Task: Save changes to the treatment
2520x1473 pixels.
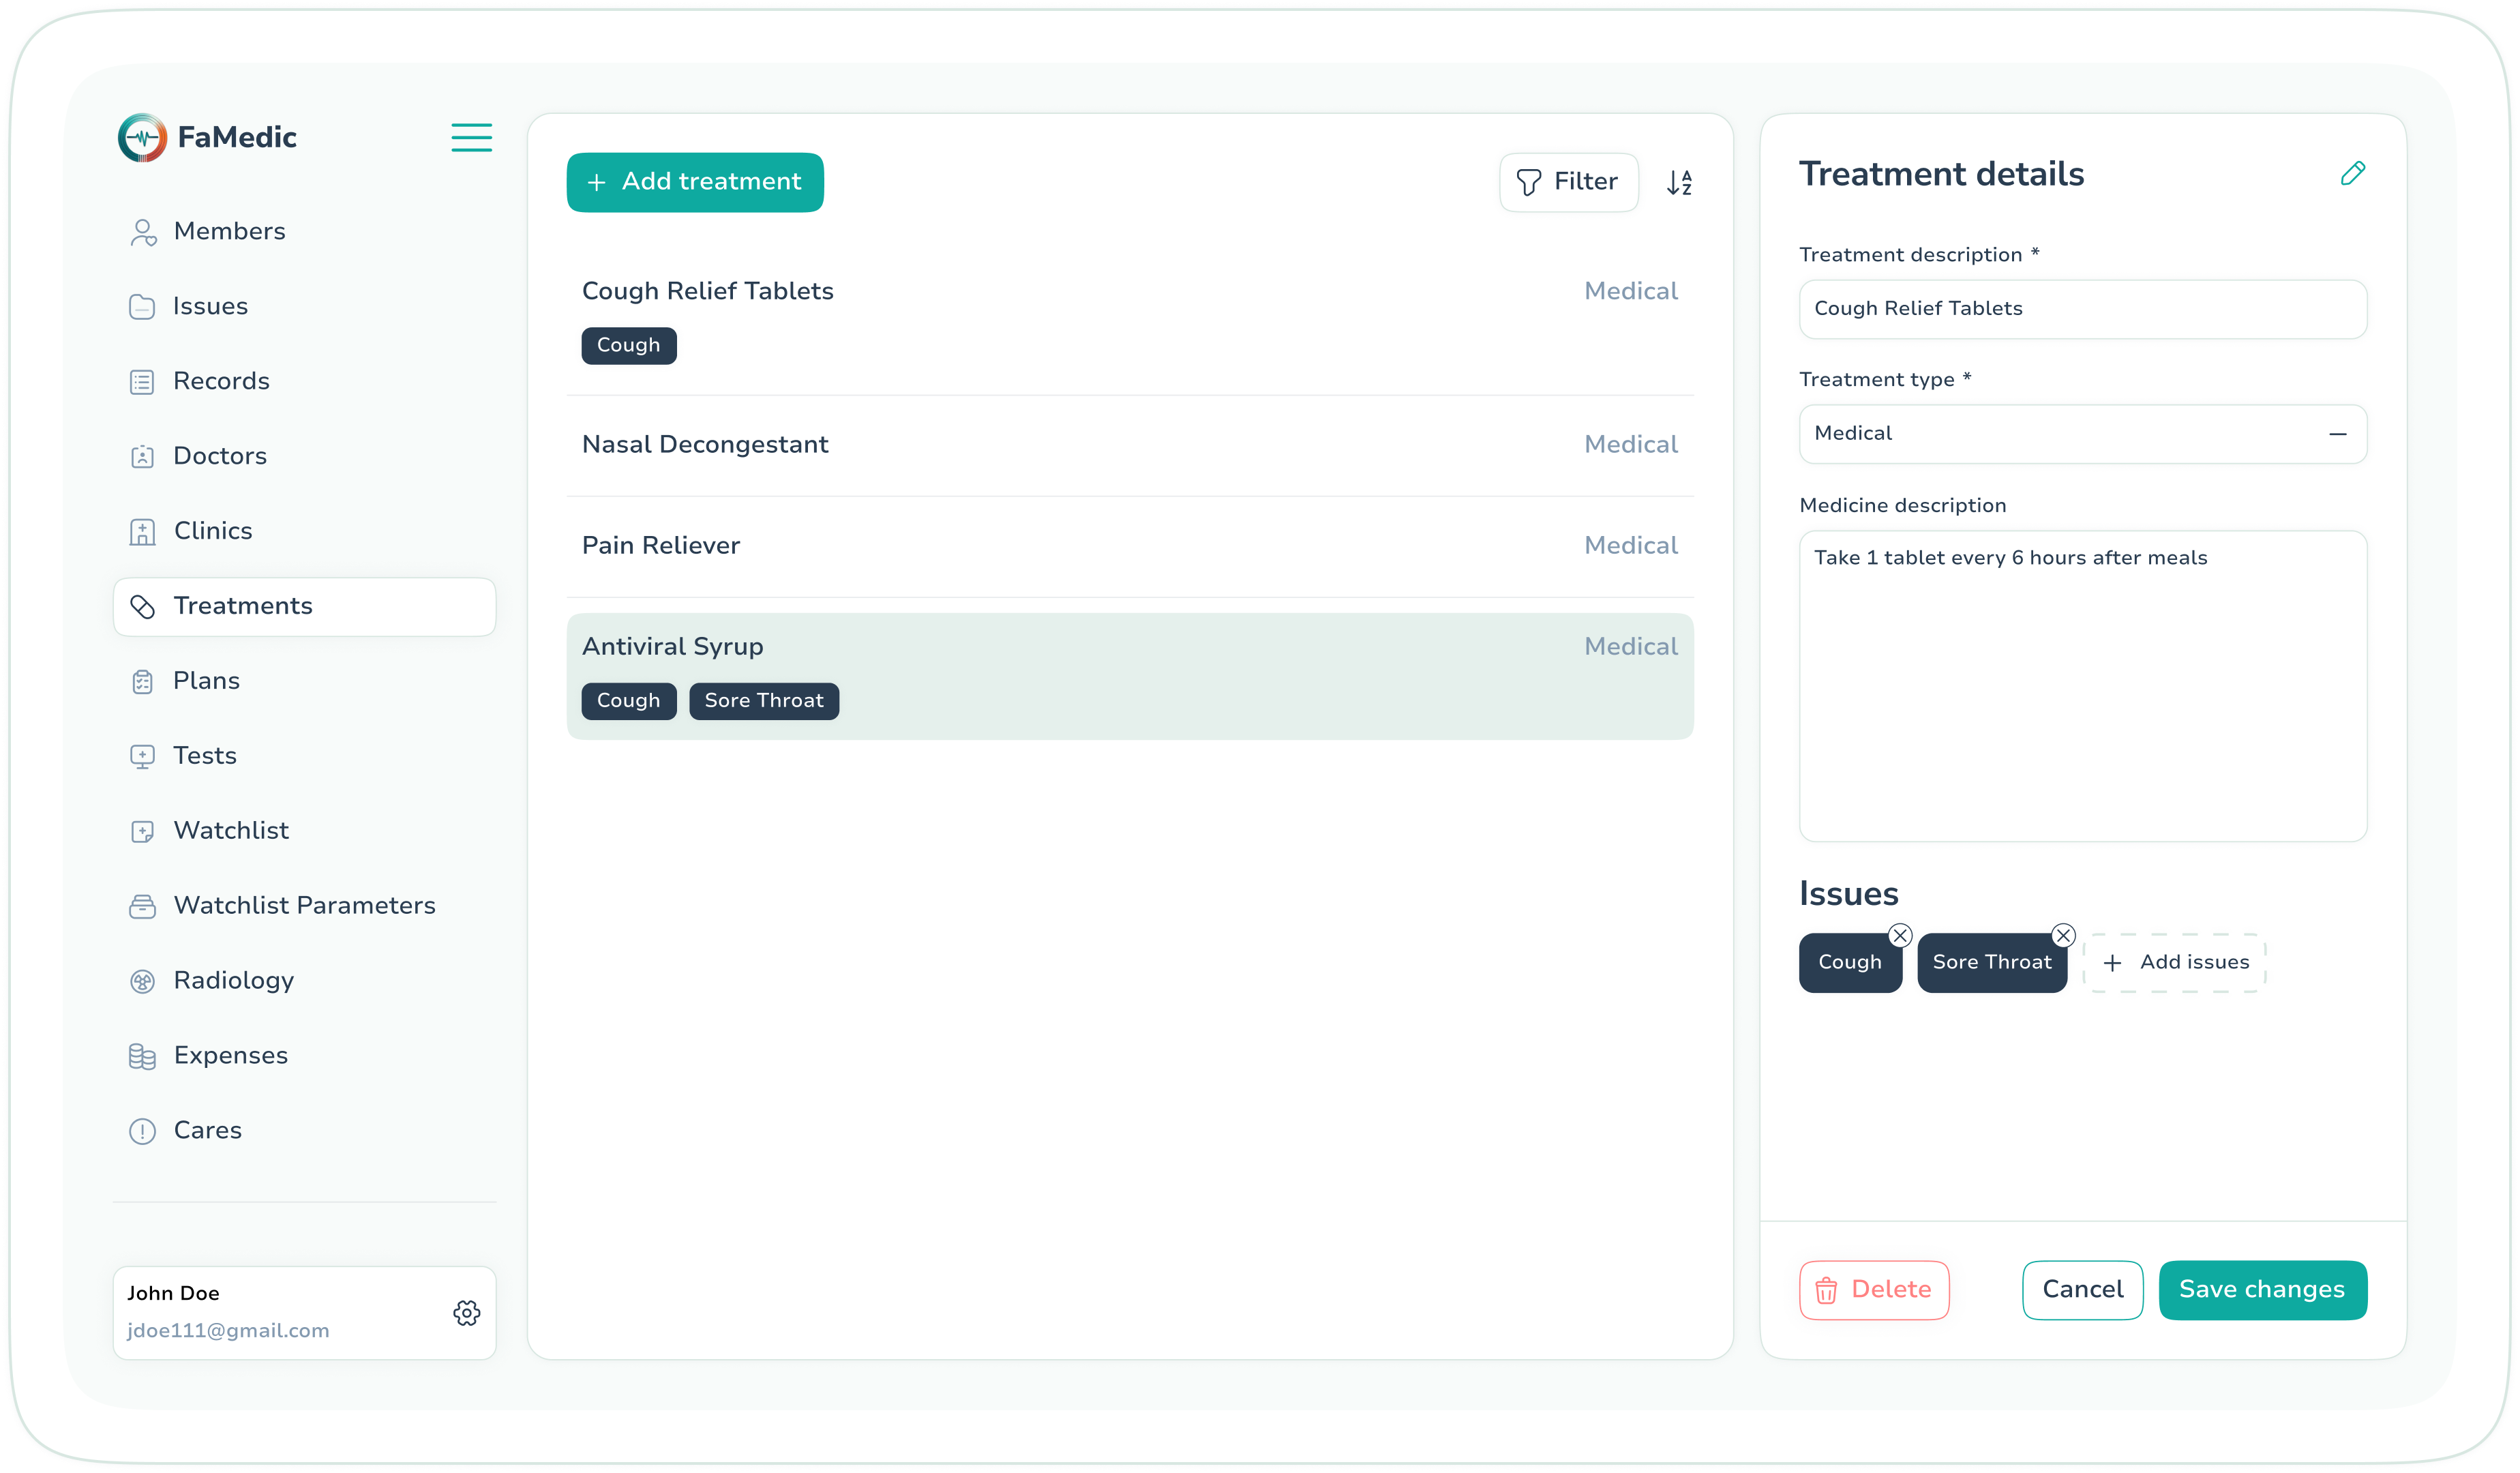Action: 2262,1291
